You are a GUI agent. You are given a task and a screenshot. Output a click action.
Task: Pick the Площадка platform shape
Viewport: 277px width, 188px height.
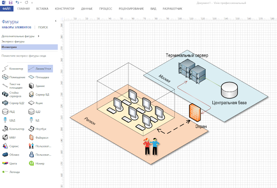click(39, 77)
